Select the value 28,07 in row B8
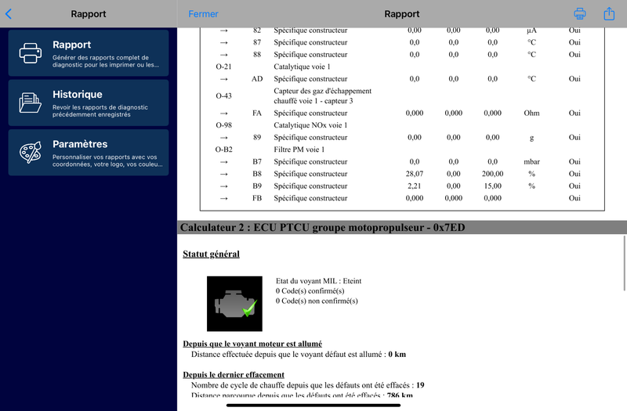 pos(415,174)
